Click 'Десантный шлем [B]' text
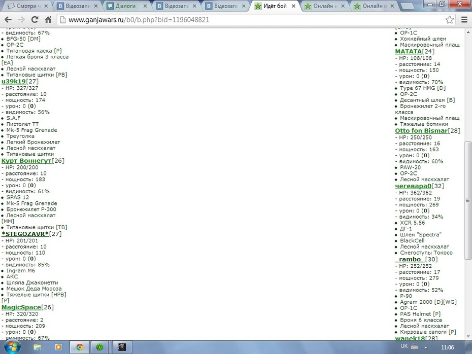Screen dimensions: 472x354 [427, 100]
